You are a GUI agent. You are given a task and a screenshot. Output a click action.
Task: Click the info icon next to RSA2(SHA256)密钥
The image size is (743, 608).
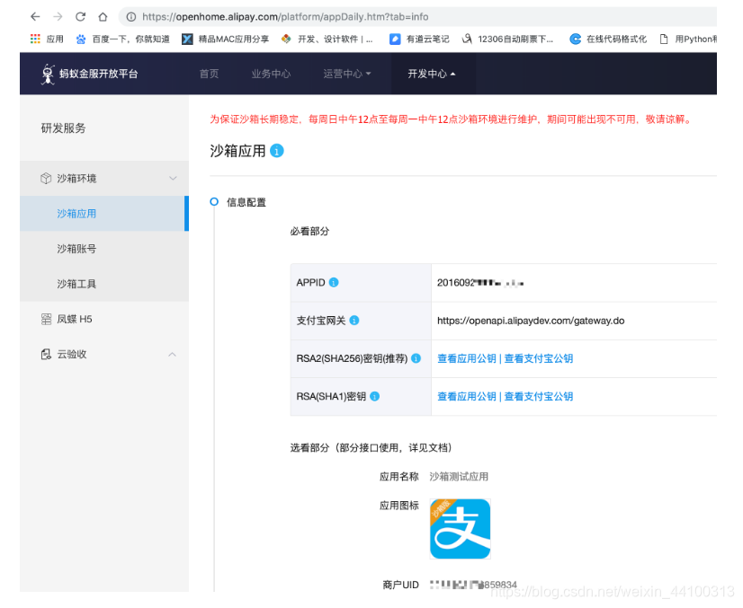click(416, 358)
